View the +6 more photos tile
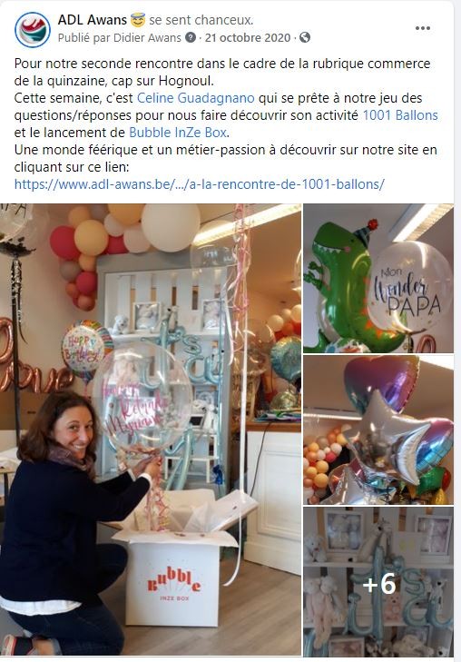 click(378, 581)
